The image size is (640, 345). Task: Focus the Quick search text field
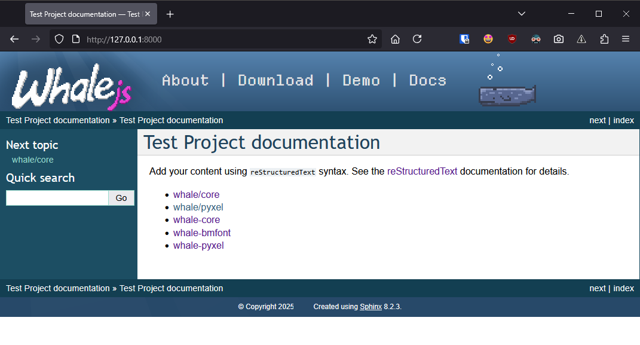coord(57,198)
